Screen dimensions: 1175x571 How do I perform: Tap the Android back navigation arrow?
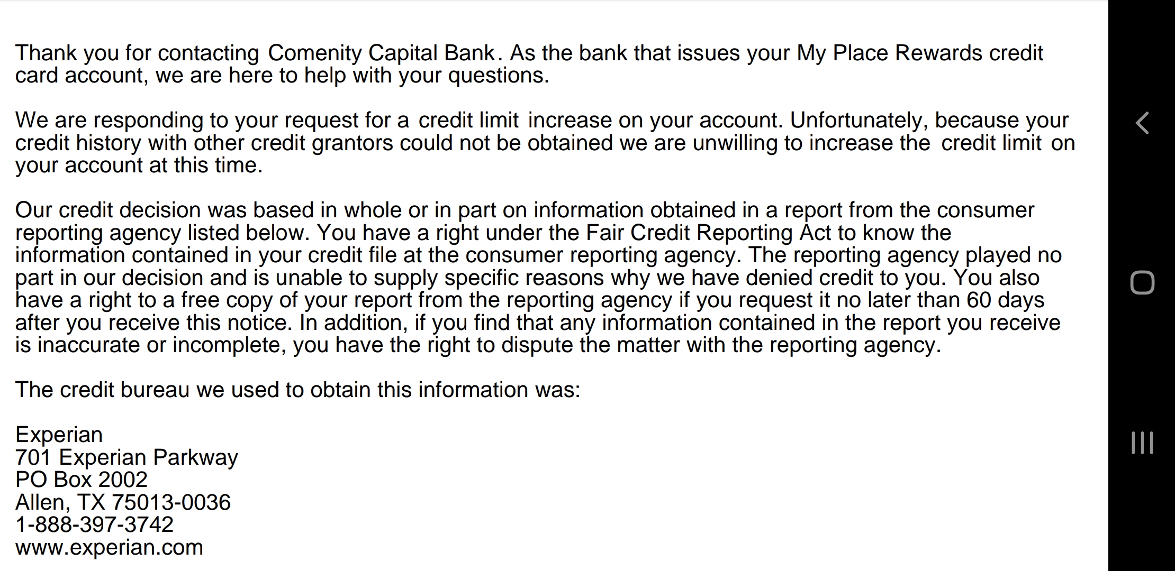1142,123
